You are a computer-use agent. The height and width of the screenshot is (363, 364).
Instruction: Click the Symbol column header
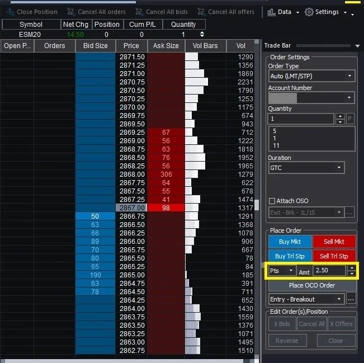[31, 25]
